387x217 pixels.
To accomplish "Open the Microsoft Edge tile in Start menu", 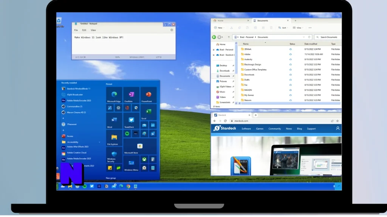I will coord(114,95).
